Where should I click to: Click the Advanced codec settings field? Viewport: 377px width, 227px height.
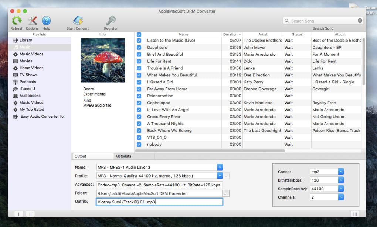pos(159,185)
